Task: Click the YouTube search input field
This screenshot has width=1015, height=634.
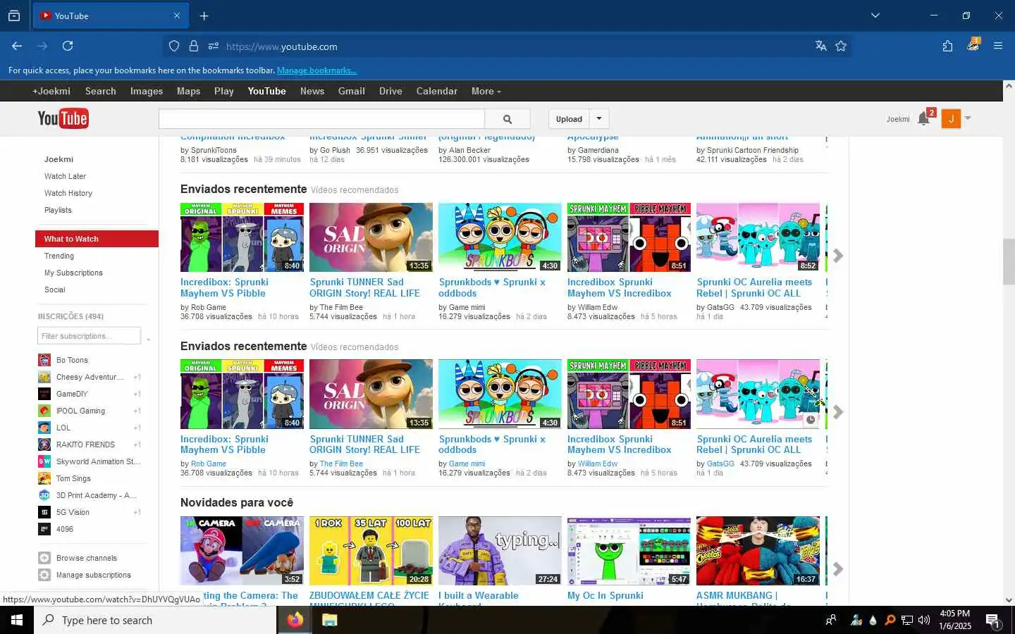Action: 321,119
